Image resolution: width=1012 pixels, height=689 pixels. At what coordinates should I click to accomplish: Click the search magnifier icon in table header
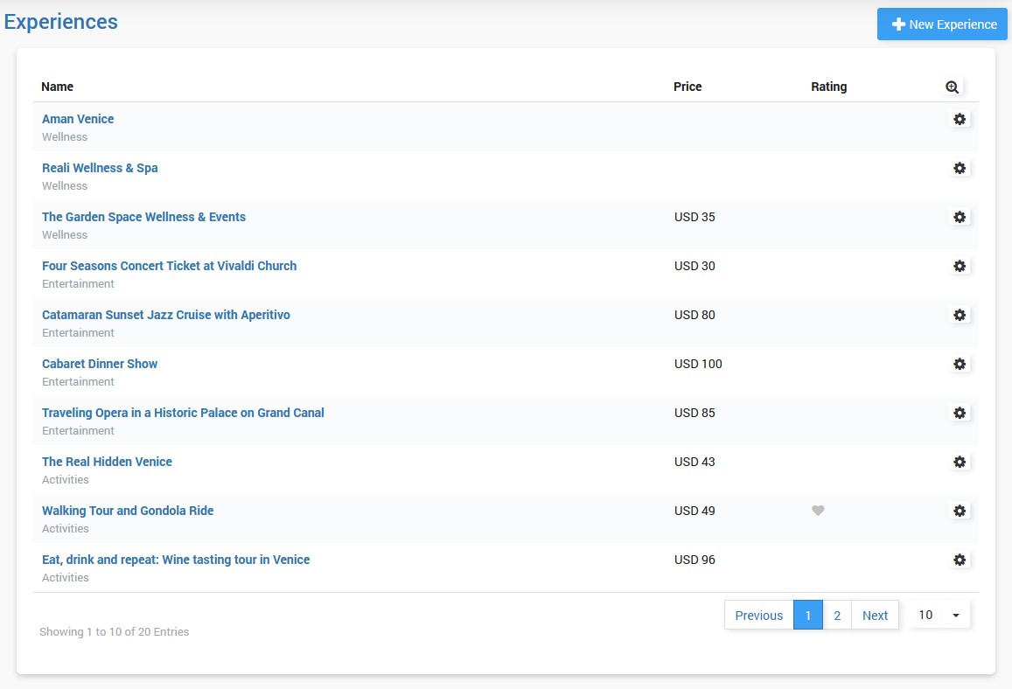(x=953, y=87)
